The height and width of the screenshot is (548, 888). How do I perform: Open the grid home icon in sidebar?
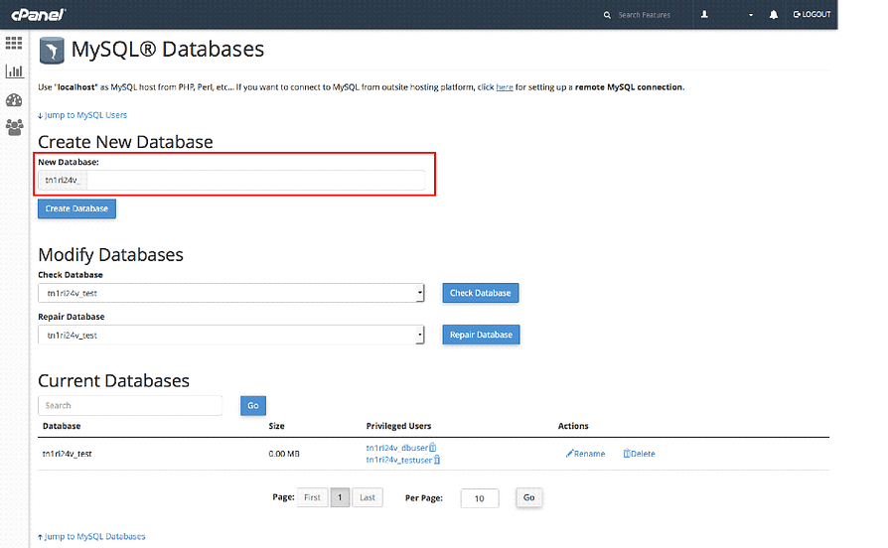14,44
